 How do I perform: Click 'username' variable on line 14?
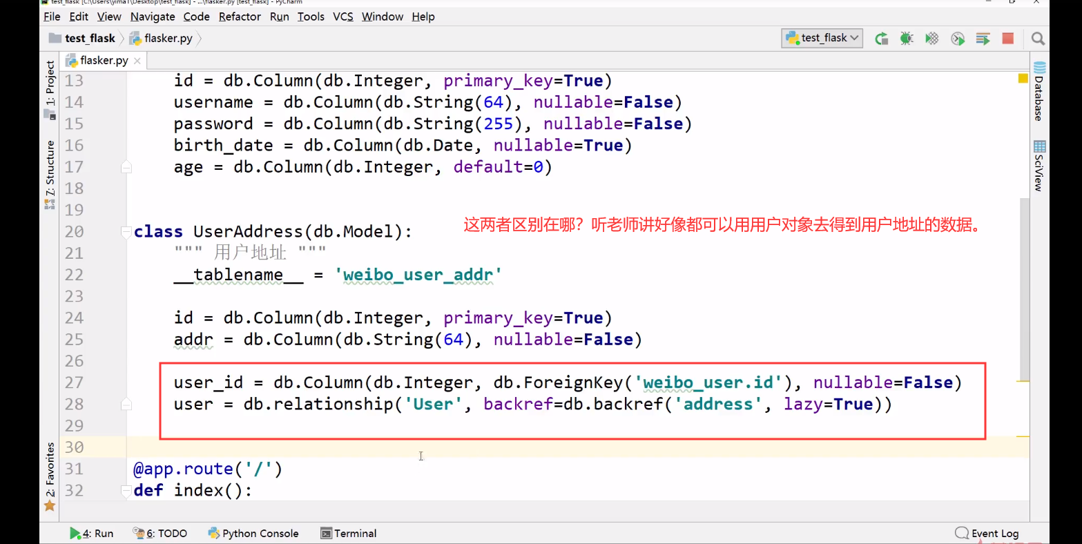point(213,102)
